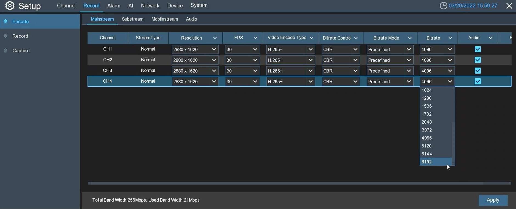Click the Setup gear icon

pyautogui.click(x=10, y=5)
